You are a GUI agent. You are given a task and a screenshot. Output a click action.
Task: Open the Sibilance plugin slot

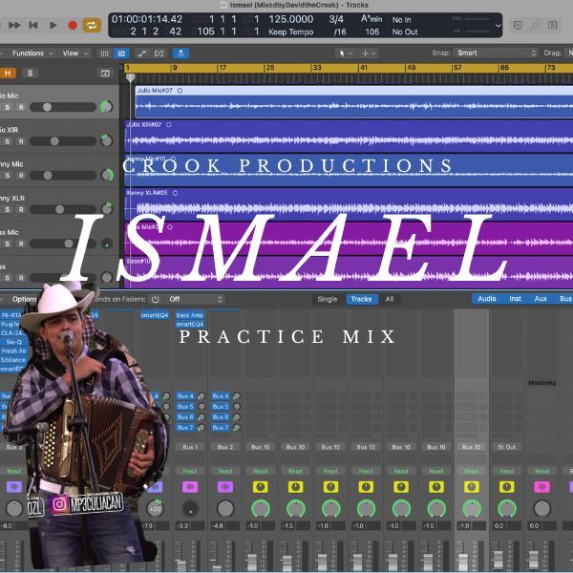tap(13, 360)
